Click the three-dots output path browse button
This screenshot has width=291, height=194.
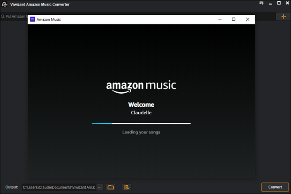[100, 187]
